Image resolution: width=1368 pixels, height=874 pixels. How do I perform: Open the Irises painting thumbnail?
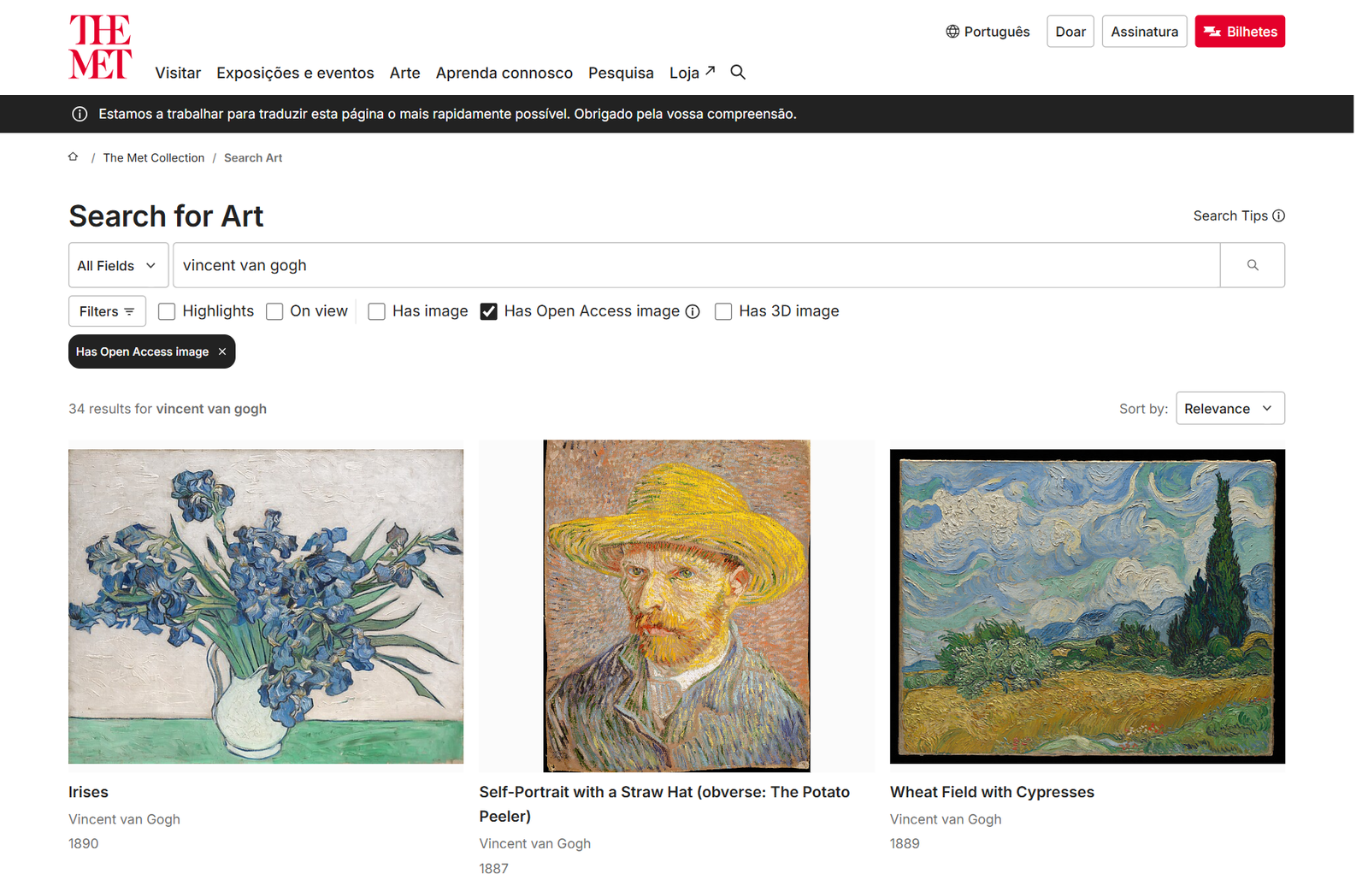point(266,606)
